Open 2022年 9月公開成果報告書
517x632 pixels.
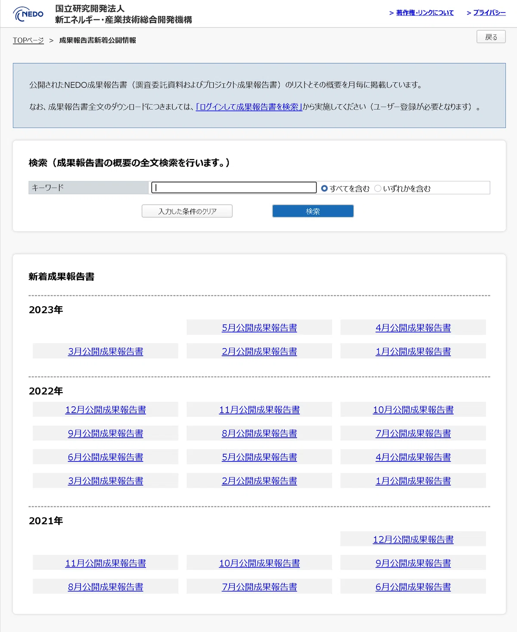pyautogui.click(x=106, y=433)
